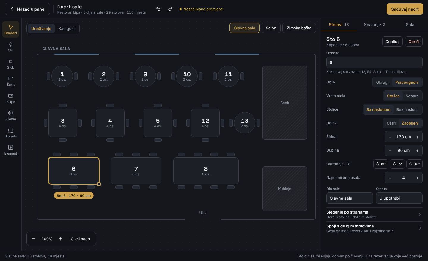Rotate table 15° counter-clockwise
The image size is (428, 261).
point(381,164)
